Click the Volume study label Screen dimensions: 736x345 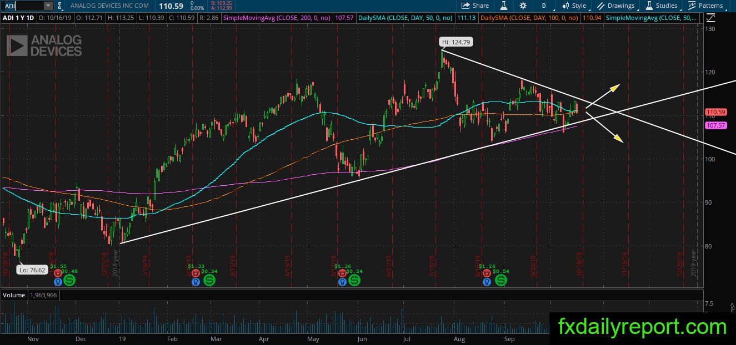[x=14, y=295]
